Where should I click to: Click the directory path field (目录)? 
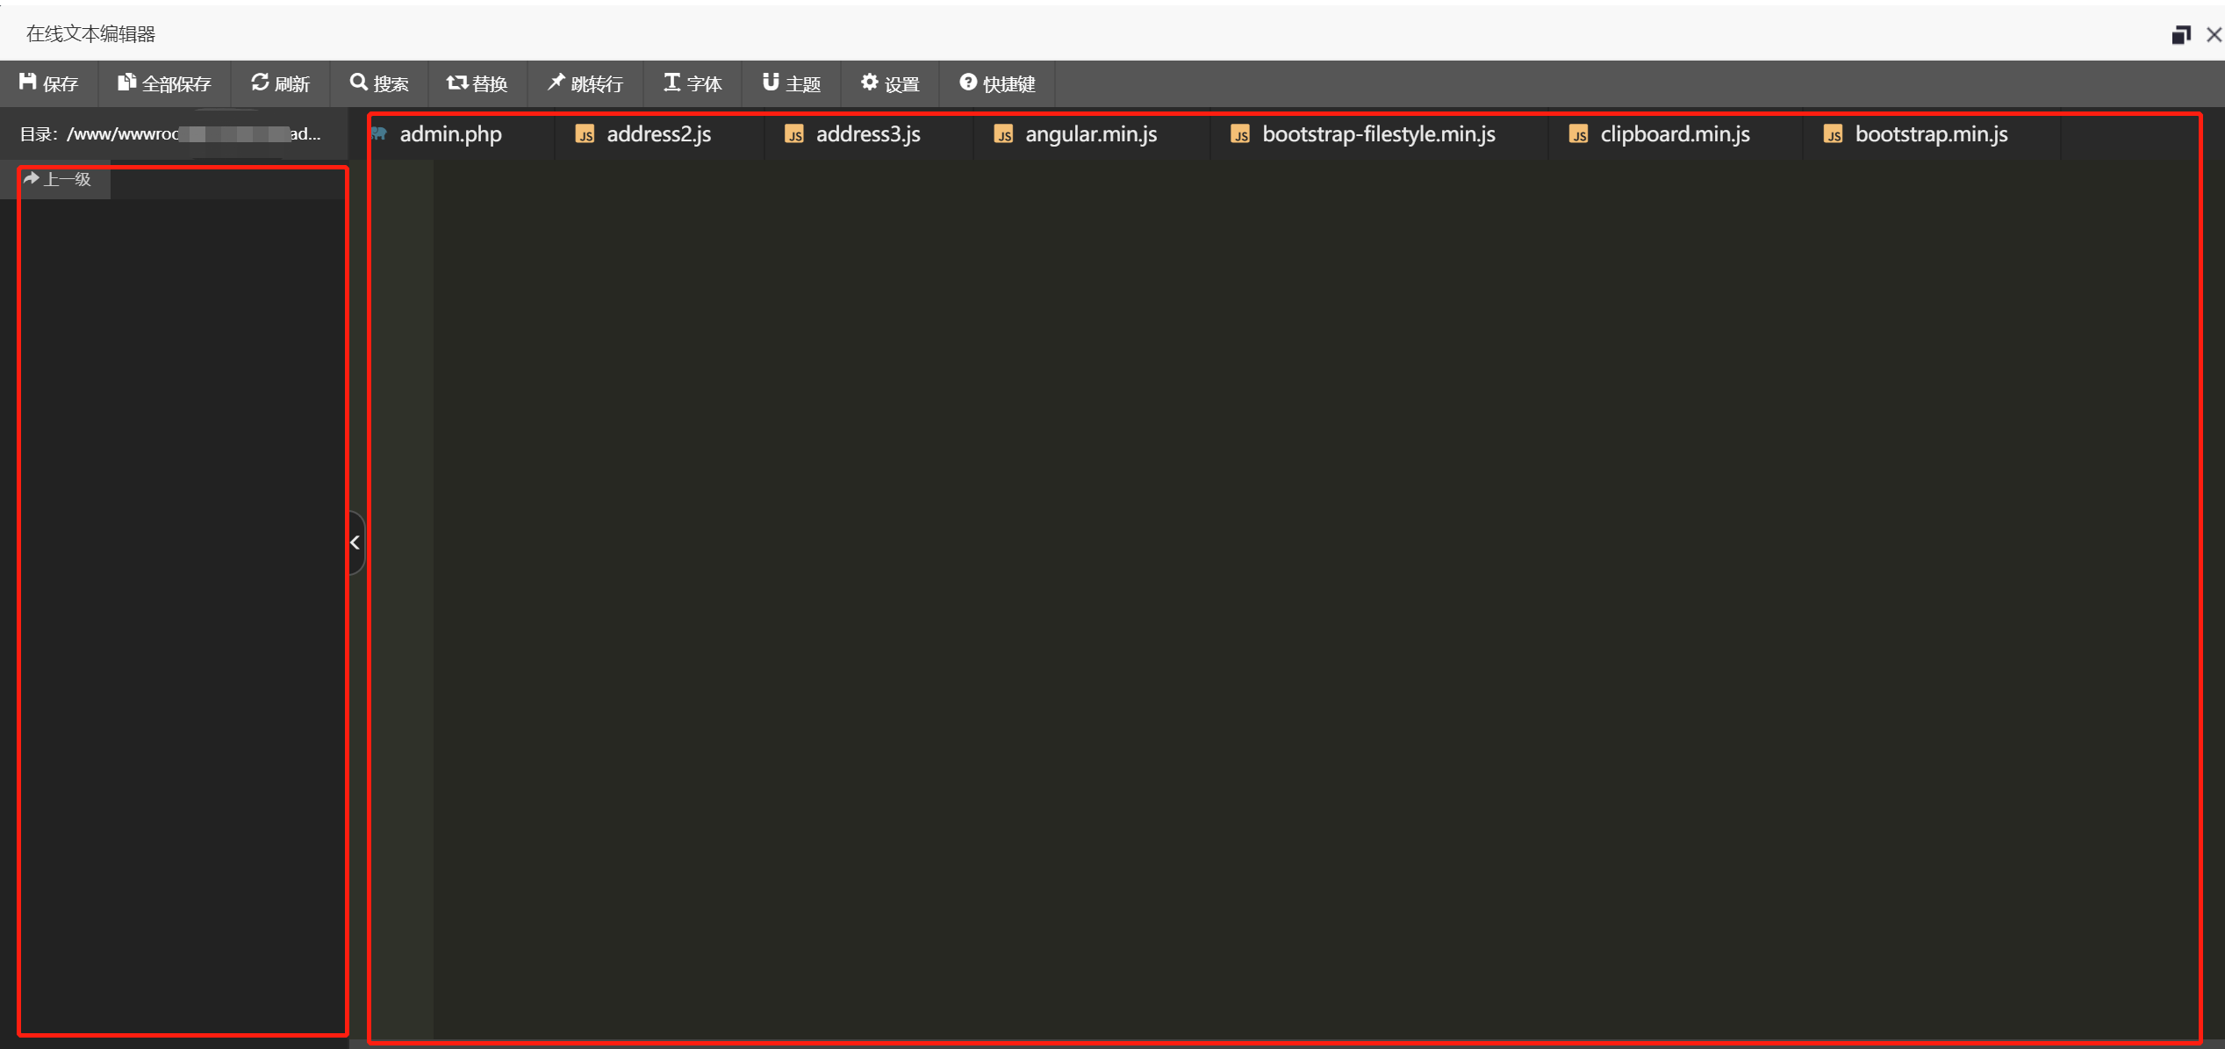(171, 134)
